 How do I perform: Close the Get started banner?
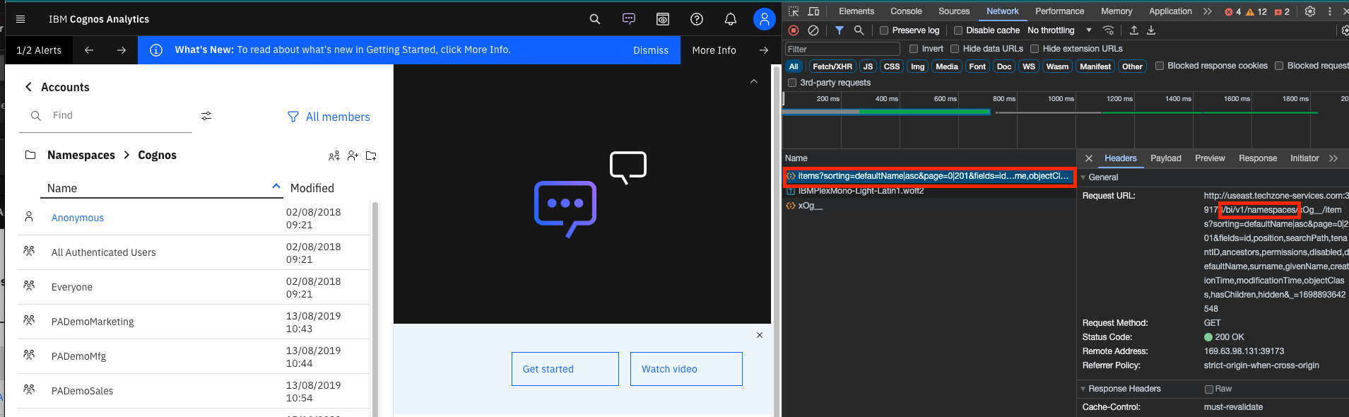[760, 335]
